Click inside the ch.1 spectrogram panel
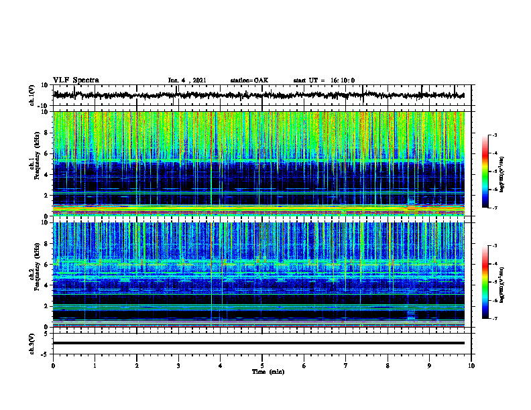 [x=259, y=163]
